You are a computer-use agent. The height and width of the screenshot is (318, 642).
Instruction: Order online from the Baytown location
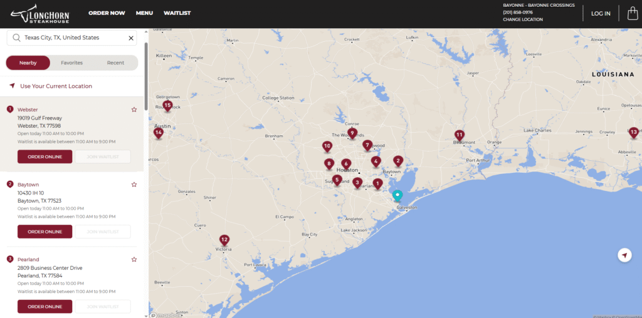45,232
